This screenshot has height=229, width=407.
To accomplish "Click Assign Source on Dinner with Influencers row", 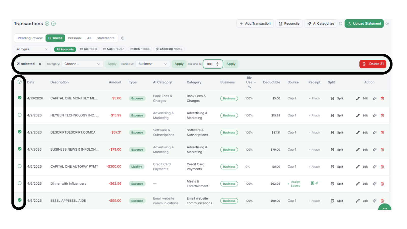I will pos(295,184).
